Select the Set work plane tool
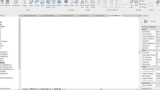Viewport: 160px width, 90px height. click(158, 3)
